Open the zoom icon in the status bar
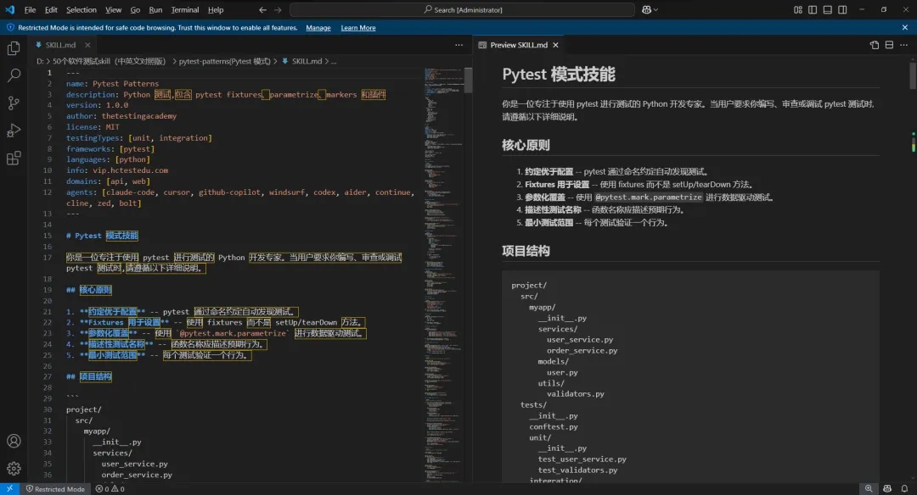This screenshot has height=495, width=917. pos(869,488)
